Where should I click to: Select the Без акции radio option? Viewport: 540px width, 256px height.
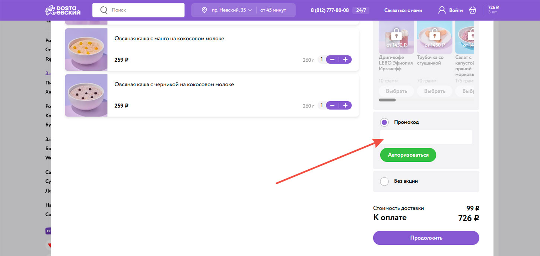[384, 181]
